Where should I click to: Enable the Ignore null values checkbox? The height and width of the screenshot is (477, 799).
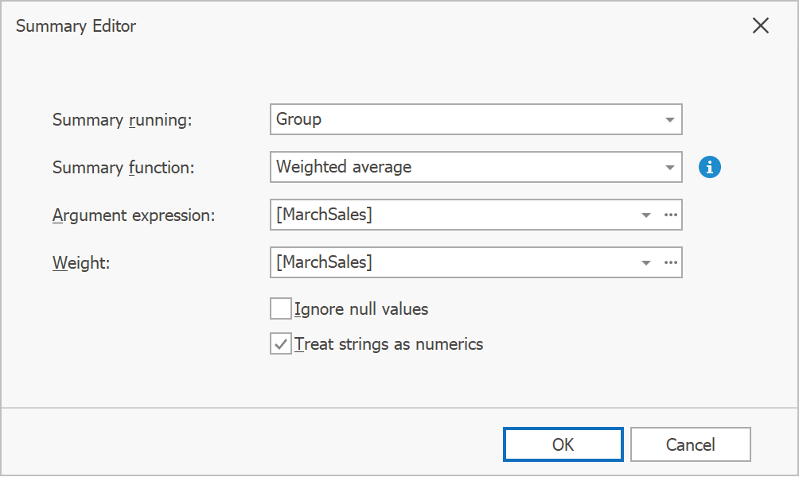coord(281,308)
